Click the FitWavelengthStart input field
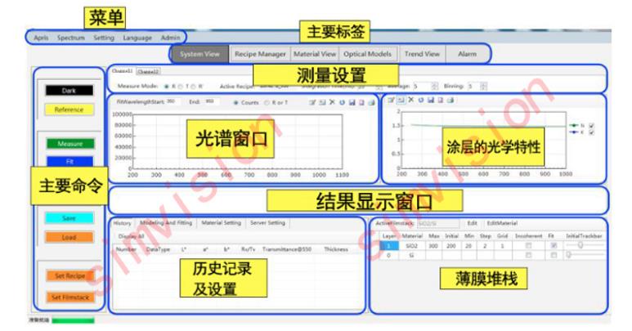This screenshot has width=632, height=331. click(x=173, y=102)
